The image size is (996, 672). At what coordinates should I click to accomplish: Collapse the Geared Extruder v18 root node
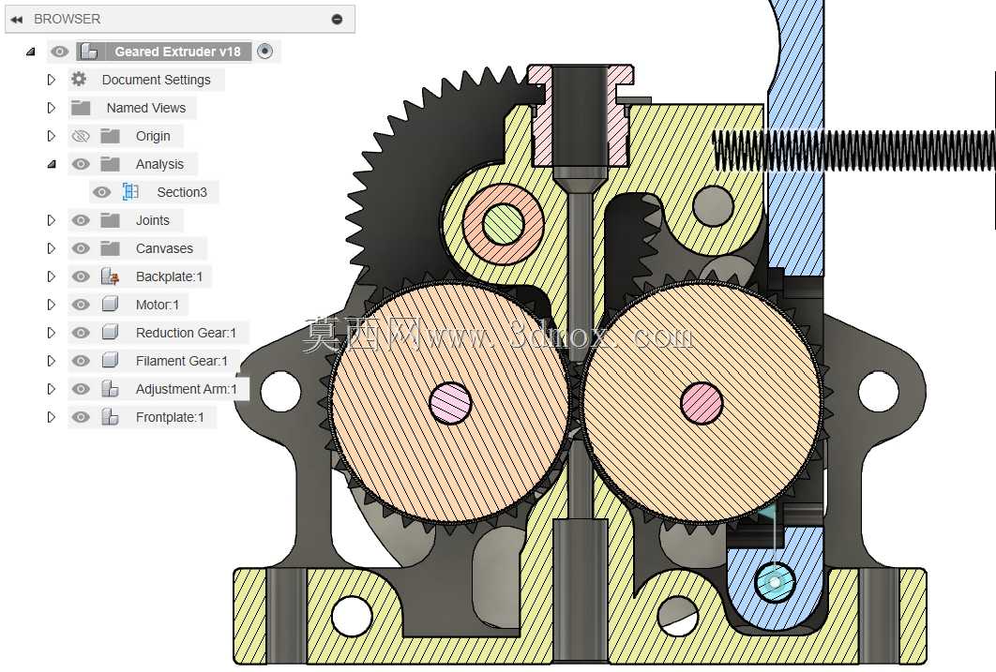(31, 52)
